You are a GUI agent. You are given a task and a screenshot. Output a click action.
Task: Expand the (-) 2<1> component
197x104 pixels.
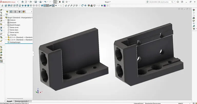click(6, 40)
